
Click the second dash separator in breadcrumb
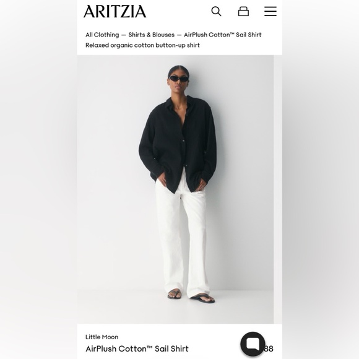[179, 35]
